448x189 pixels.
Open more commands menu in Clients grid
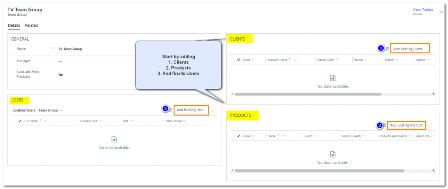tap(430, 49)
